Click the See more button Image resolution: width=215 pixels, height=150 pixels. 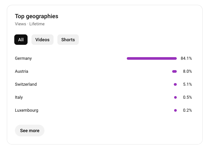coord(30,131)
